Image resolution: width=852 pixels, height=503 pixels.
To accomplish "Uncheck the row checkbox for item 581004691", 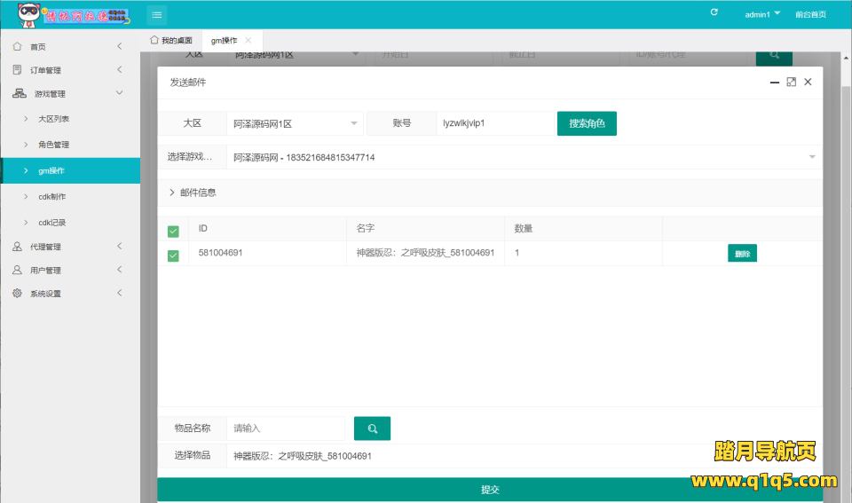I will point(173,255).
